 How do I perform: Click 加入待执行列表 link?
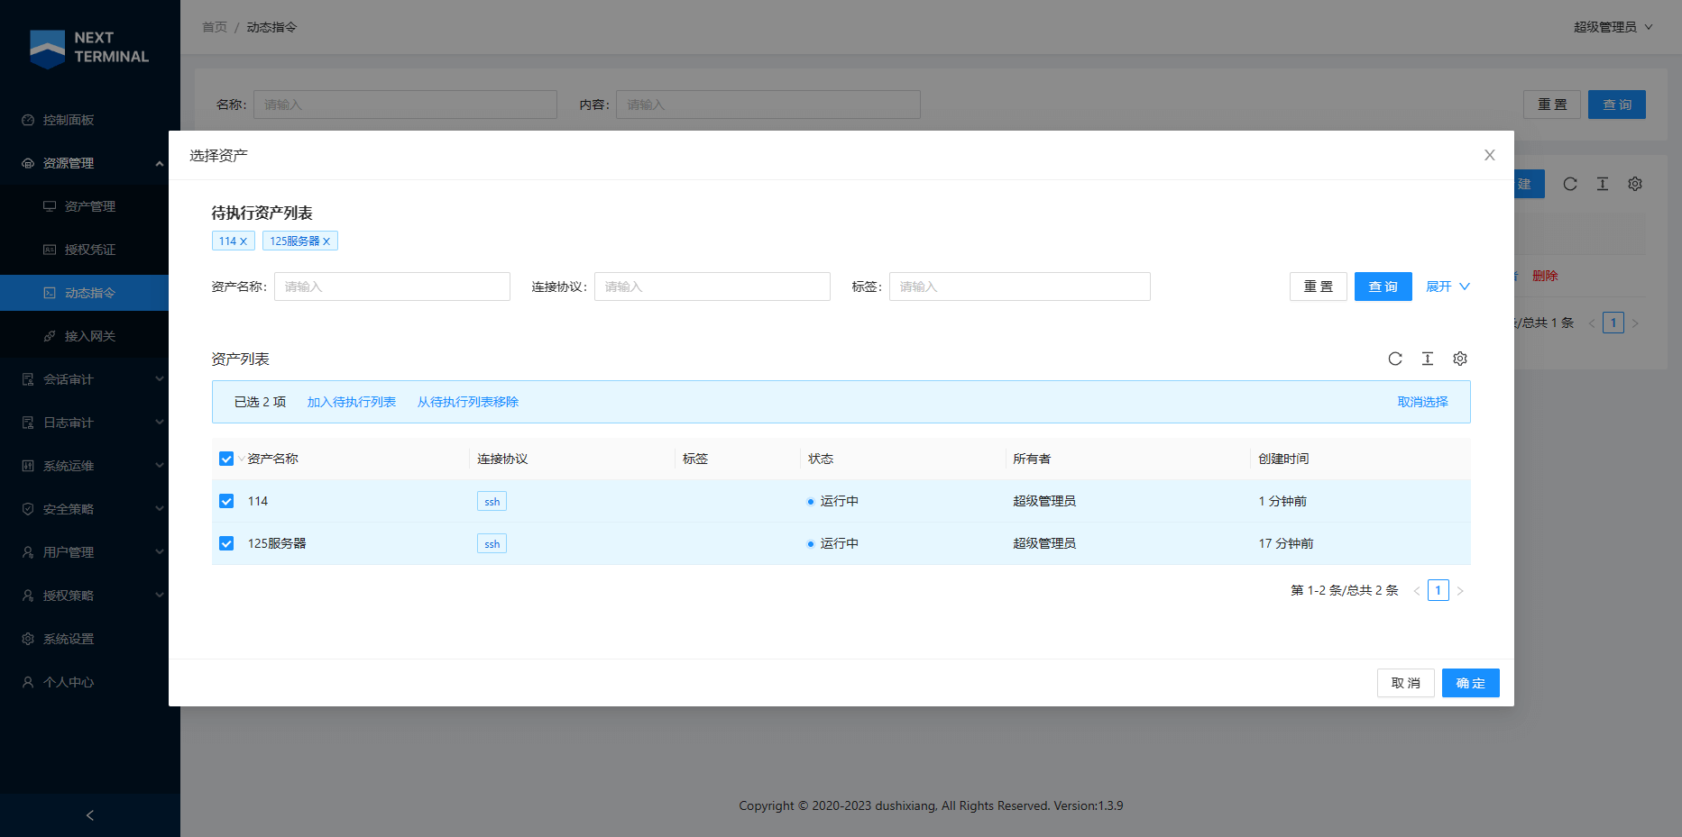pos(352,402)
